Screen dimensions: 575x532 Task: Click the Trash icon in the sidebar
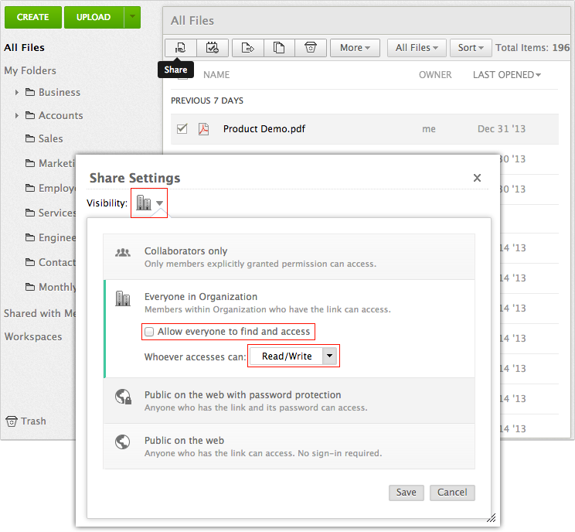[x=12, y=421]
